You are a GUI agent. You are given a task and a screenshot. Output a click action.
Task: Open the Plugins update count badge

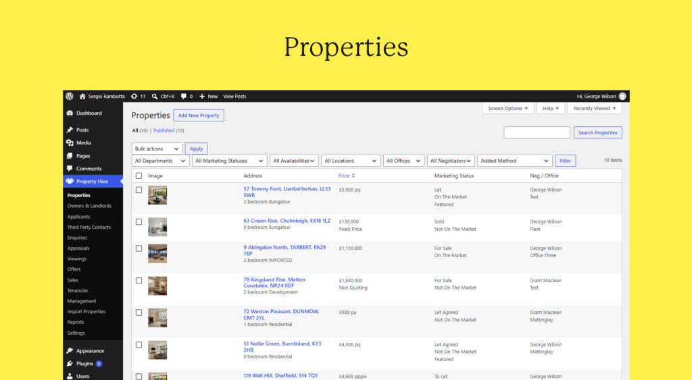[99, 364]
